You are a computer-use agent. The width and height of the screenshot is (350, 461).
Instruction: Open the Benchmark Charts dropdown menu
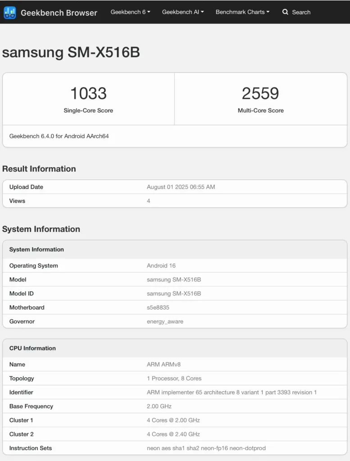[242, 12]
